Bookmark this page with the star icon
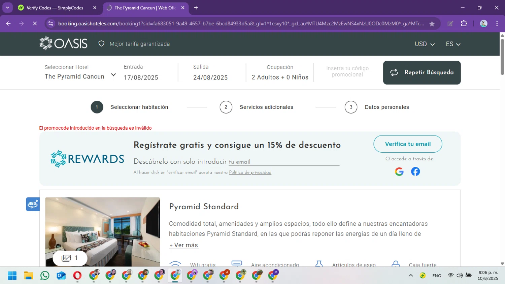 click(432, 24)
